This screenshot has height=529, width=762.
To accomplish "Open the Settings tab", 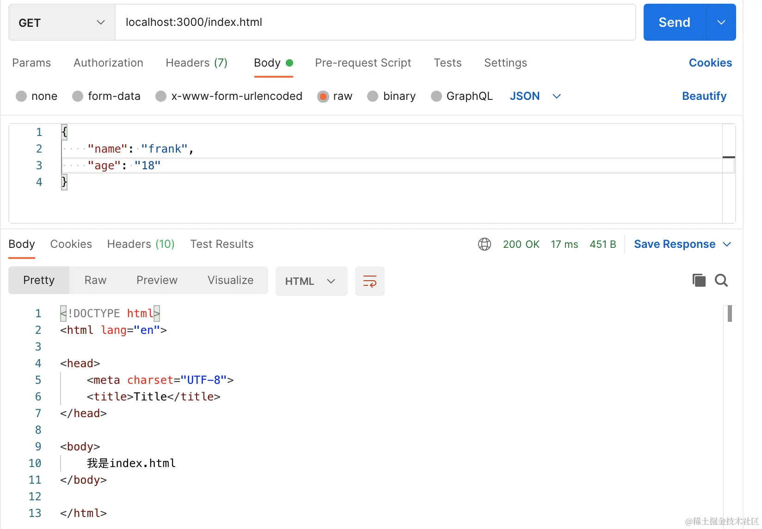I will pos(505,63).
